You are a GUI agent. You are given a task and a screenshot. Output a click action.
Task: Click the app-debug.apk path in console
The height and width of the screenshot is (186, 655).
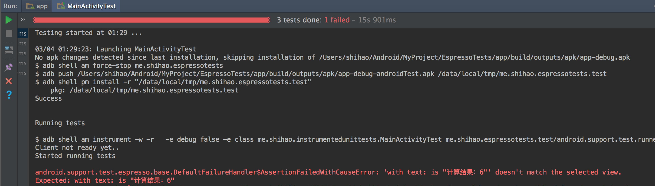pos(474,57)
